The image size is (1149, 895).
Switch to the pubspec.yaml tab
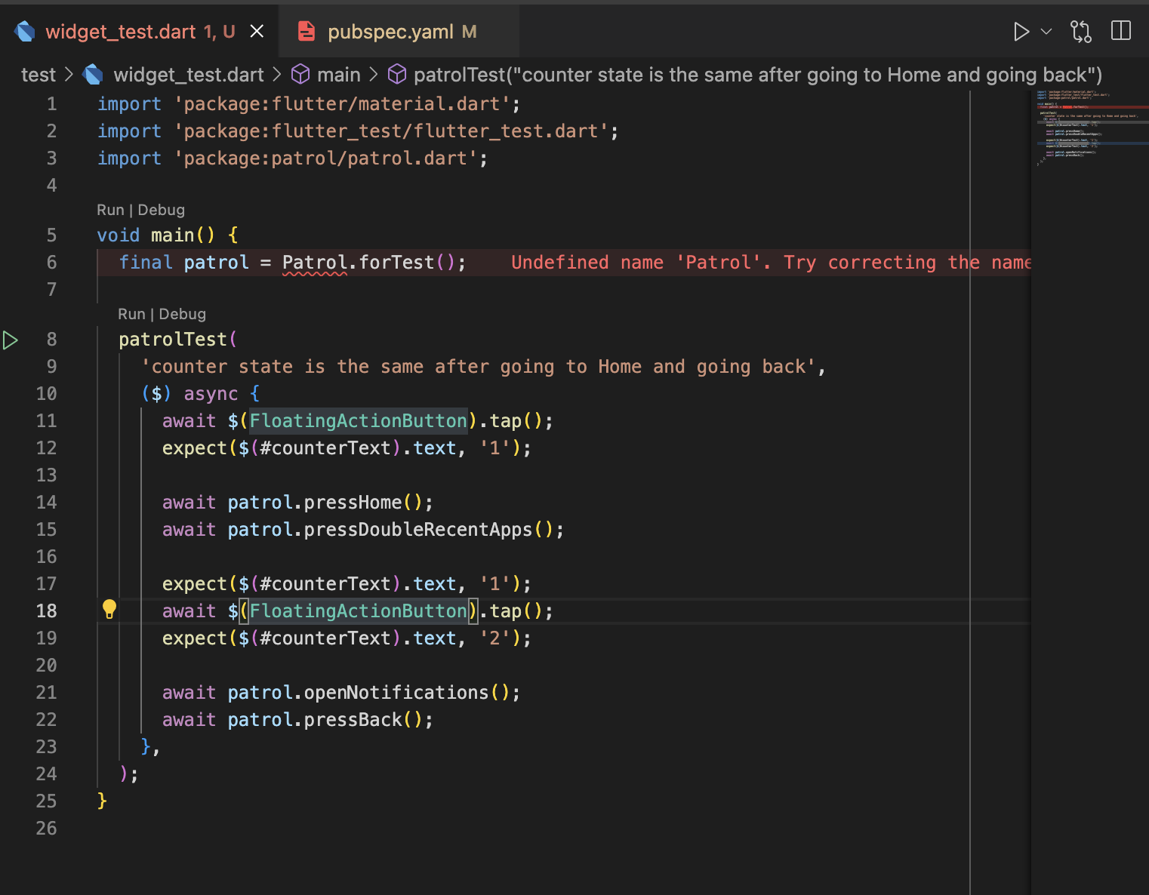pyautogui.click(x=399, y=32)
